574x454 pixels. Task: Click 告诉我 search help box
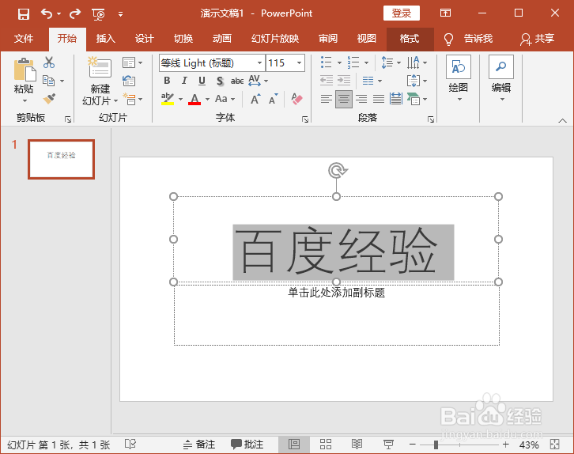click(468, 39)
